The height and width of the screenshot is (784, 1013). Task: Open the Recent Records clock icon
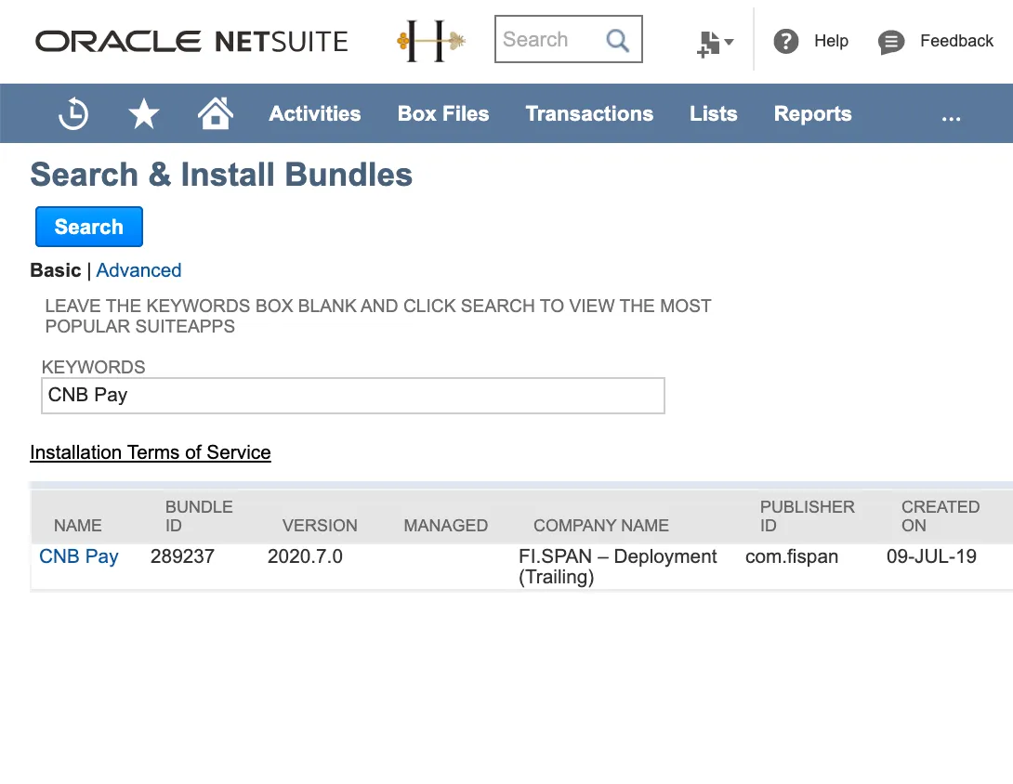[73, 113]
